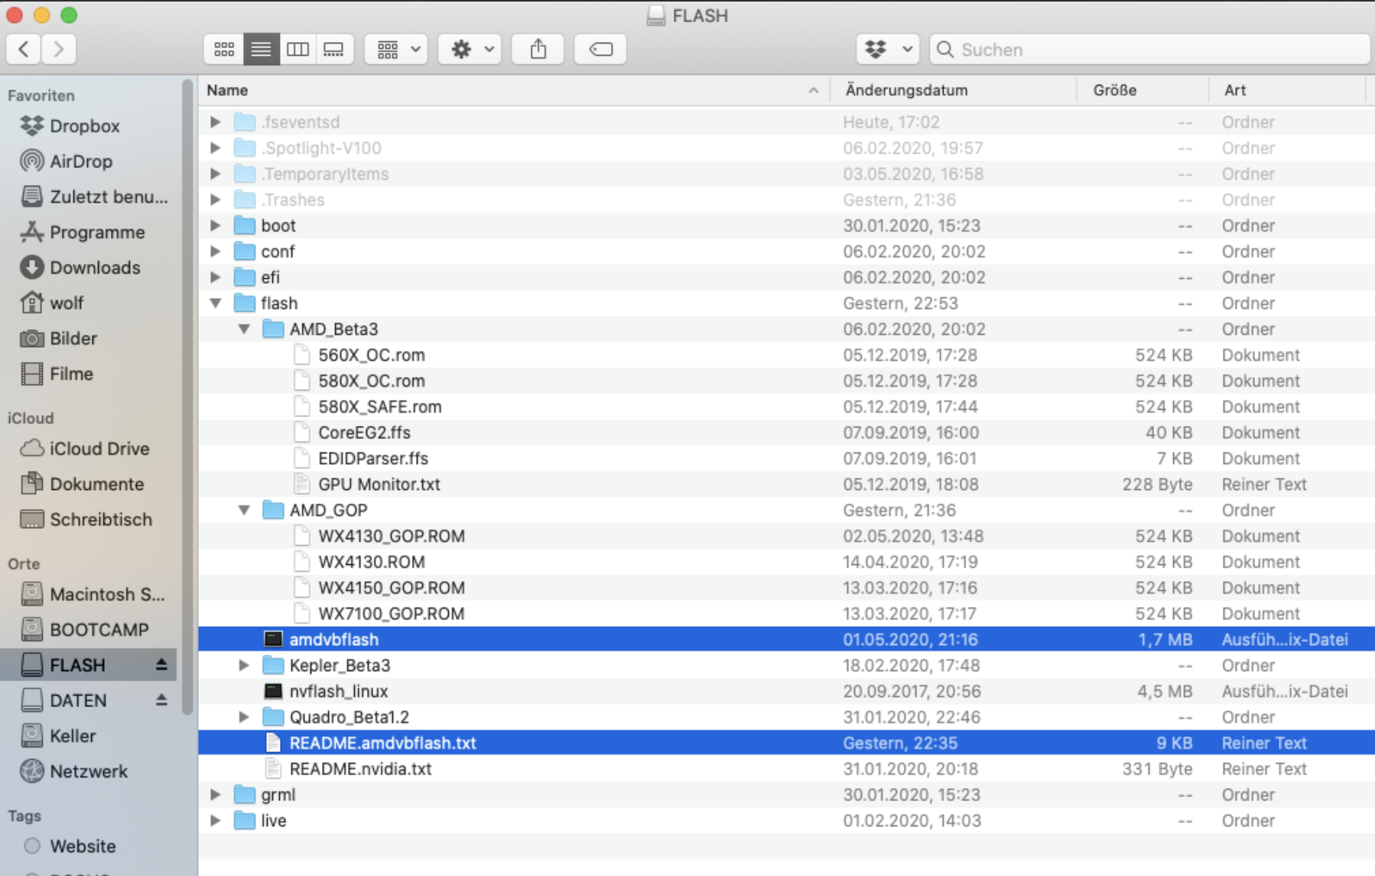Go forward with the right chevron button
Screen dimensions: 1375x876
pyautogui.click(x=59, y=50)
